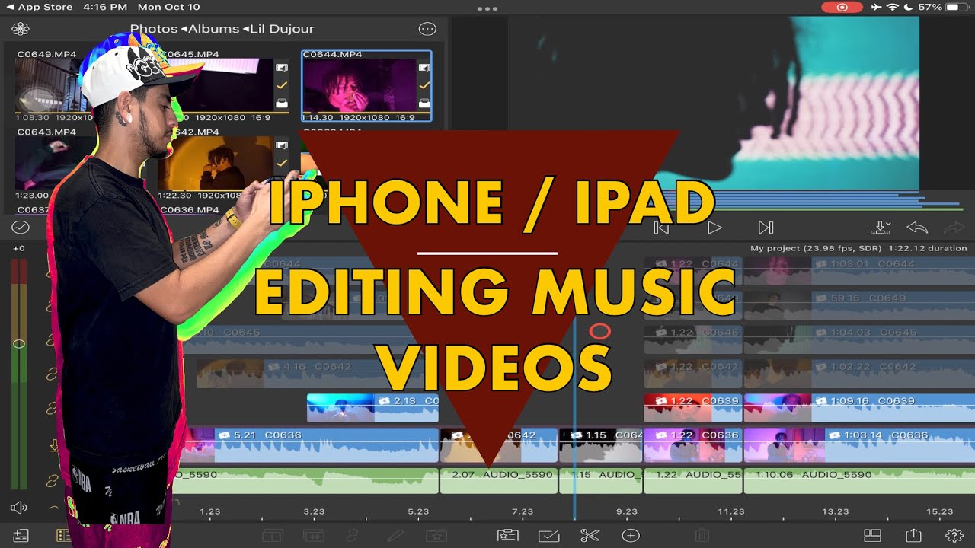Select the 1:10.06 AUDIO_5590 audio clip

859,481
